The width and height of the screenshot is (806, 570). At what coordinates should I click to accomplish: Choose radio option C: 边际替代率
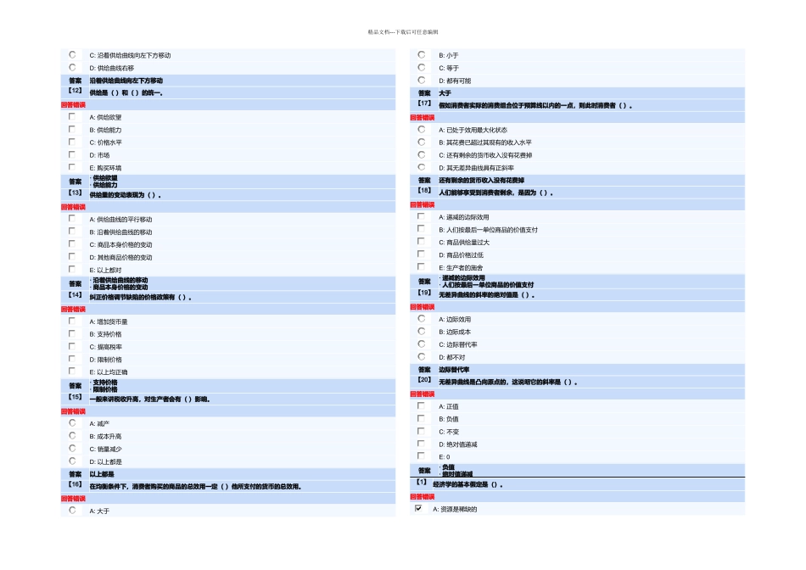click(422, 344)
